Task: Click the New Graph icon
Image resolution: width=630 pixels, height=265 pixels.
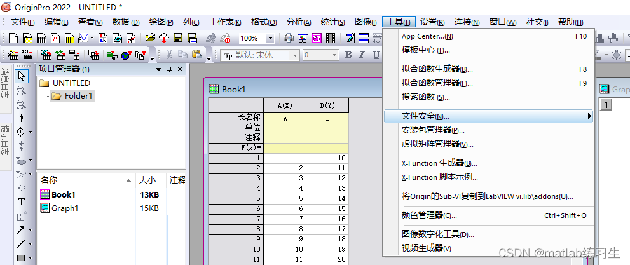Action: [x=55, y=39]
